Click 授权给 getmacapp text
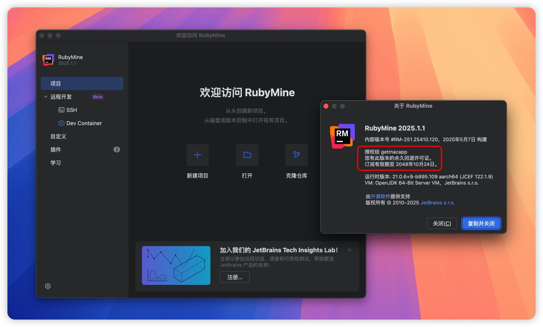This screenshot has width=543, height=327. [386, 152]
